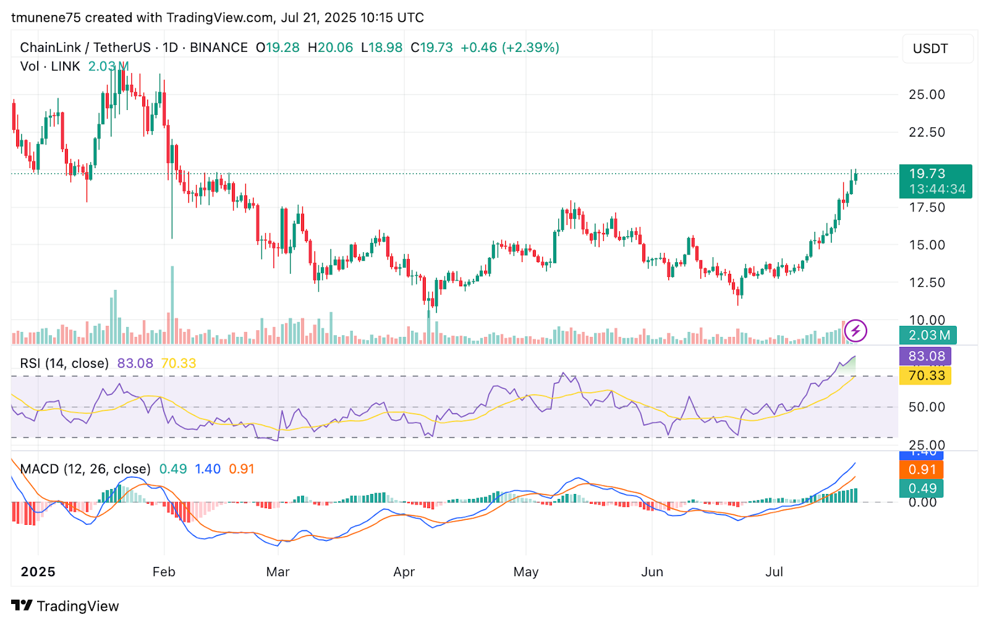Click the change +0.46 (+2.39%) text
989x625 pixels.
pos(510,48)
